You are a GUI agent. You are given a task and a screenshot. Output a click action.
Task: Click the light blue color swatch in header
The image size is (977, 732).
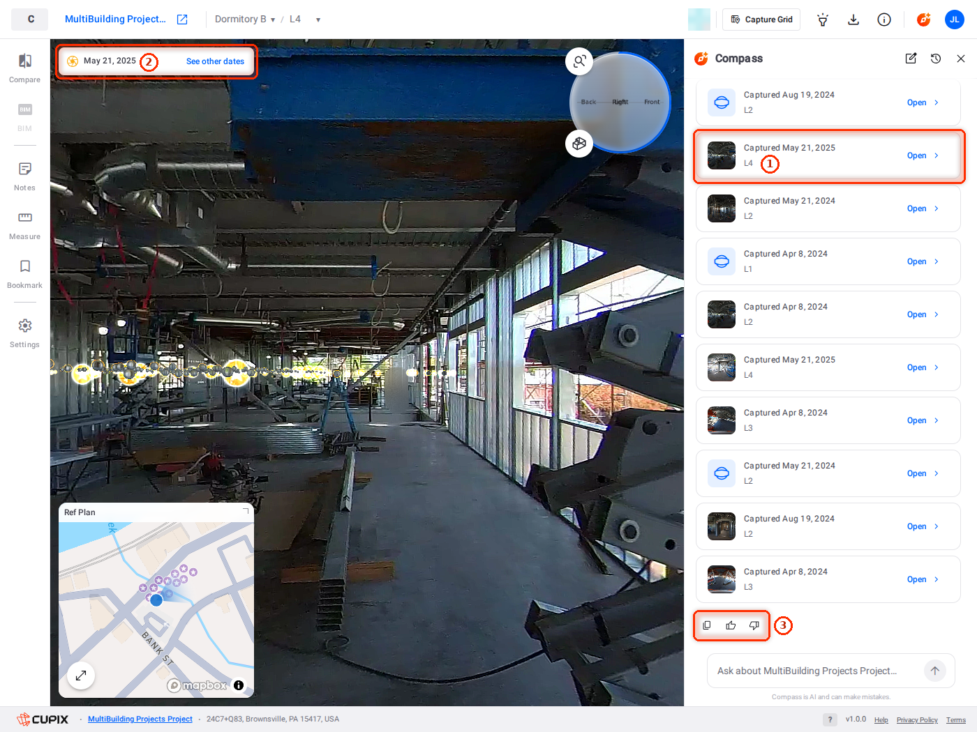pyautogui.click(x=699, y=20)
